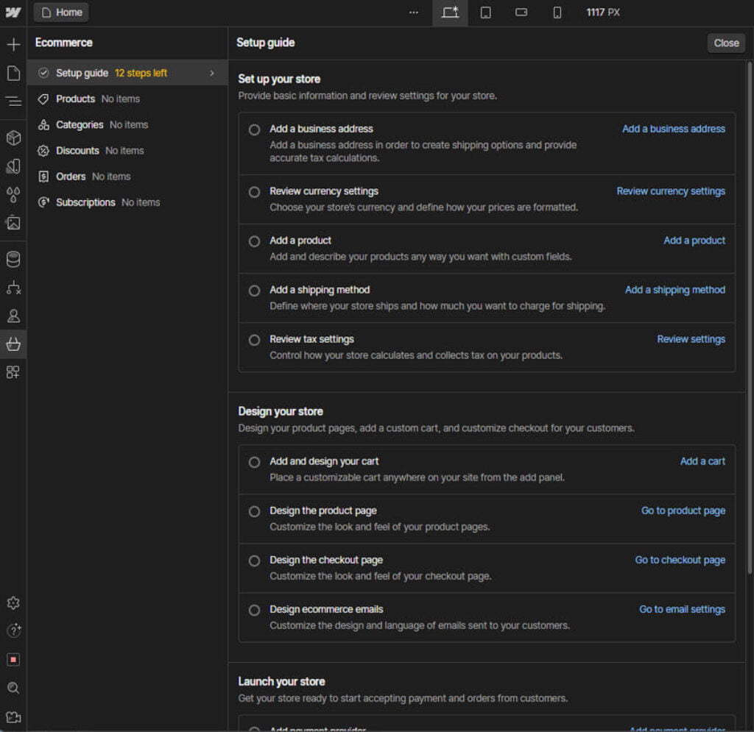Open the Variables panel
The image size is (754, 732).
pos(13,195)
